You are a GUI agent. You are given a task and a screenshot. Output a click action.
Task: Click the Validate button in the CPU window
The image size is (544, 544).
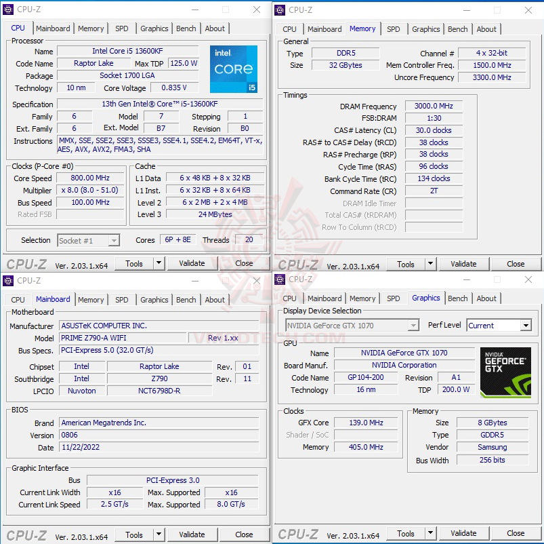click(x=192, y=263)
